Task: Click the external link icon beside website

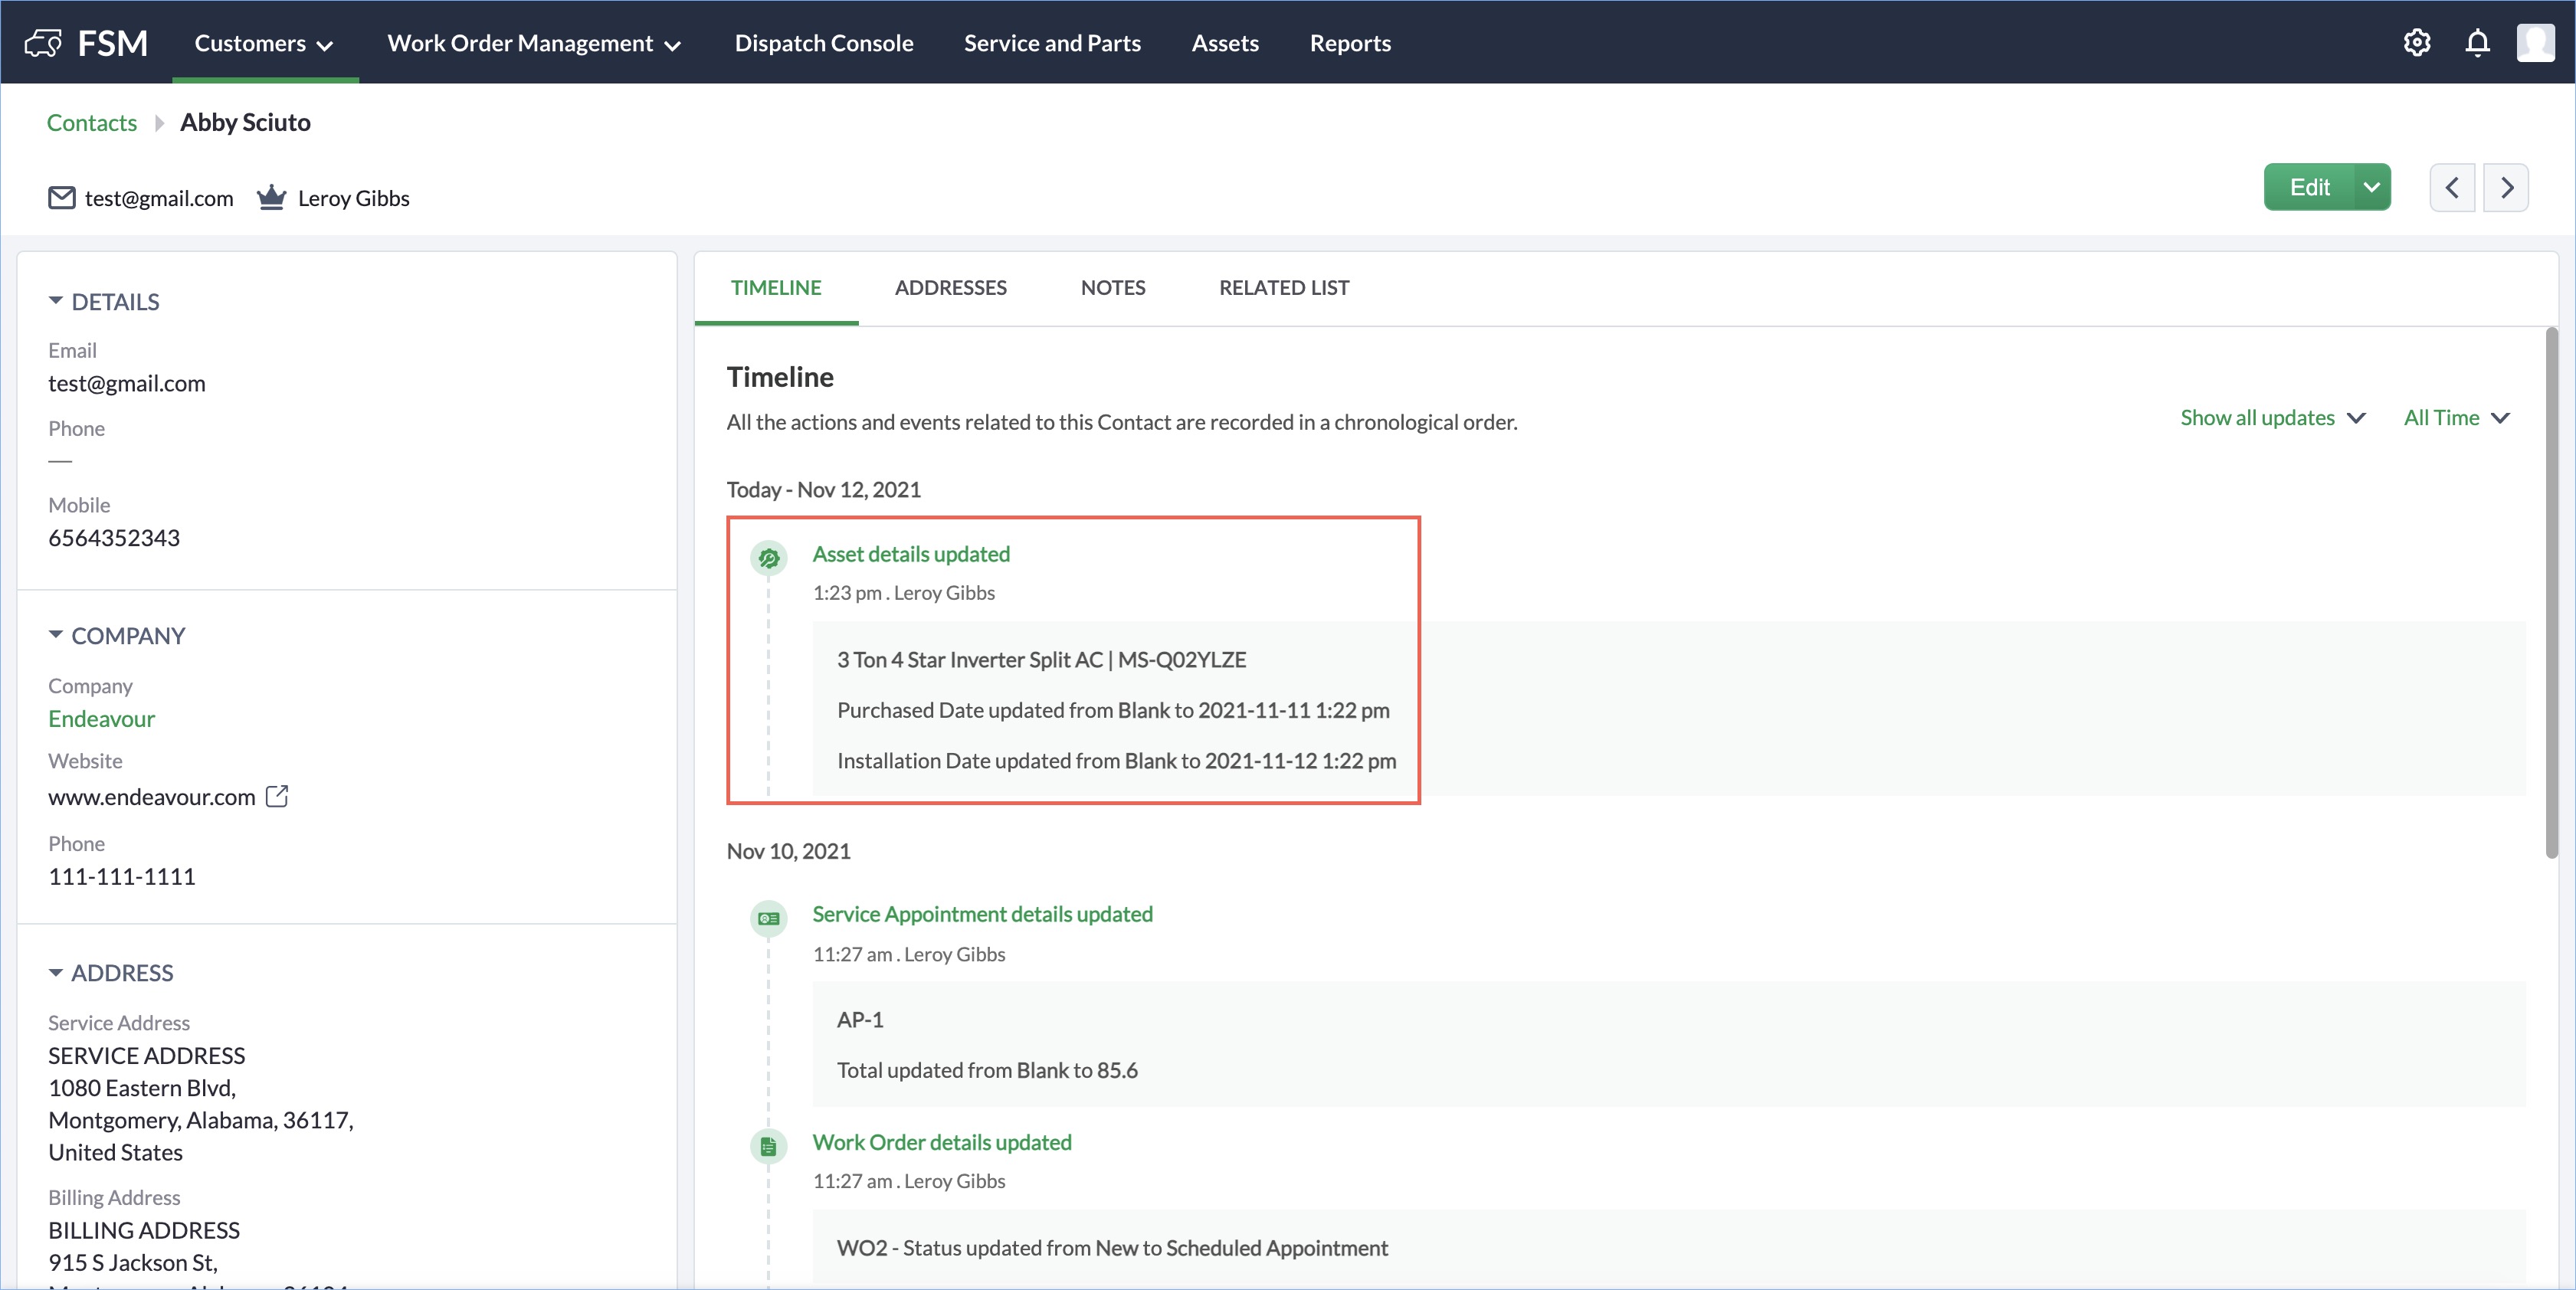Action: click(x=277, y=796)
